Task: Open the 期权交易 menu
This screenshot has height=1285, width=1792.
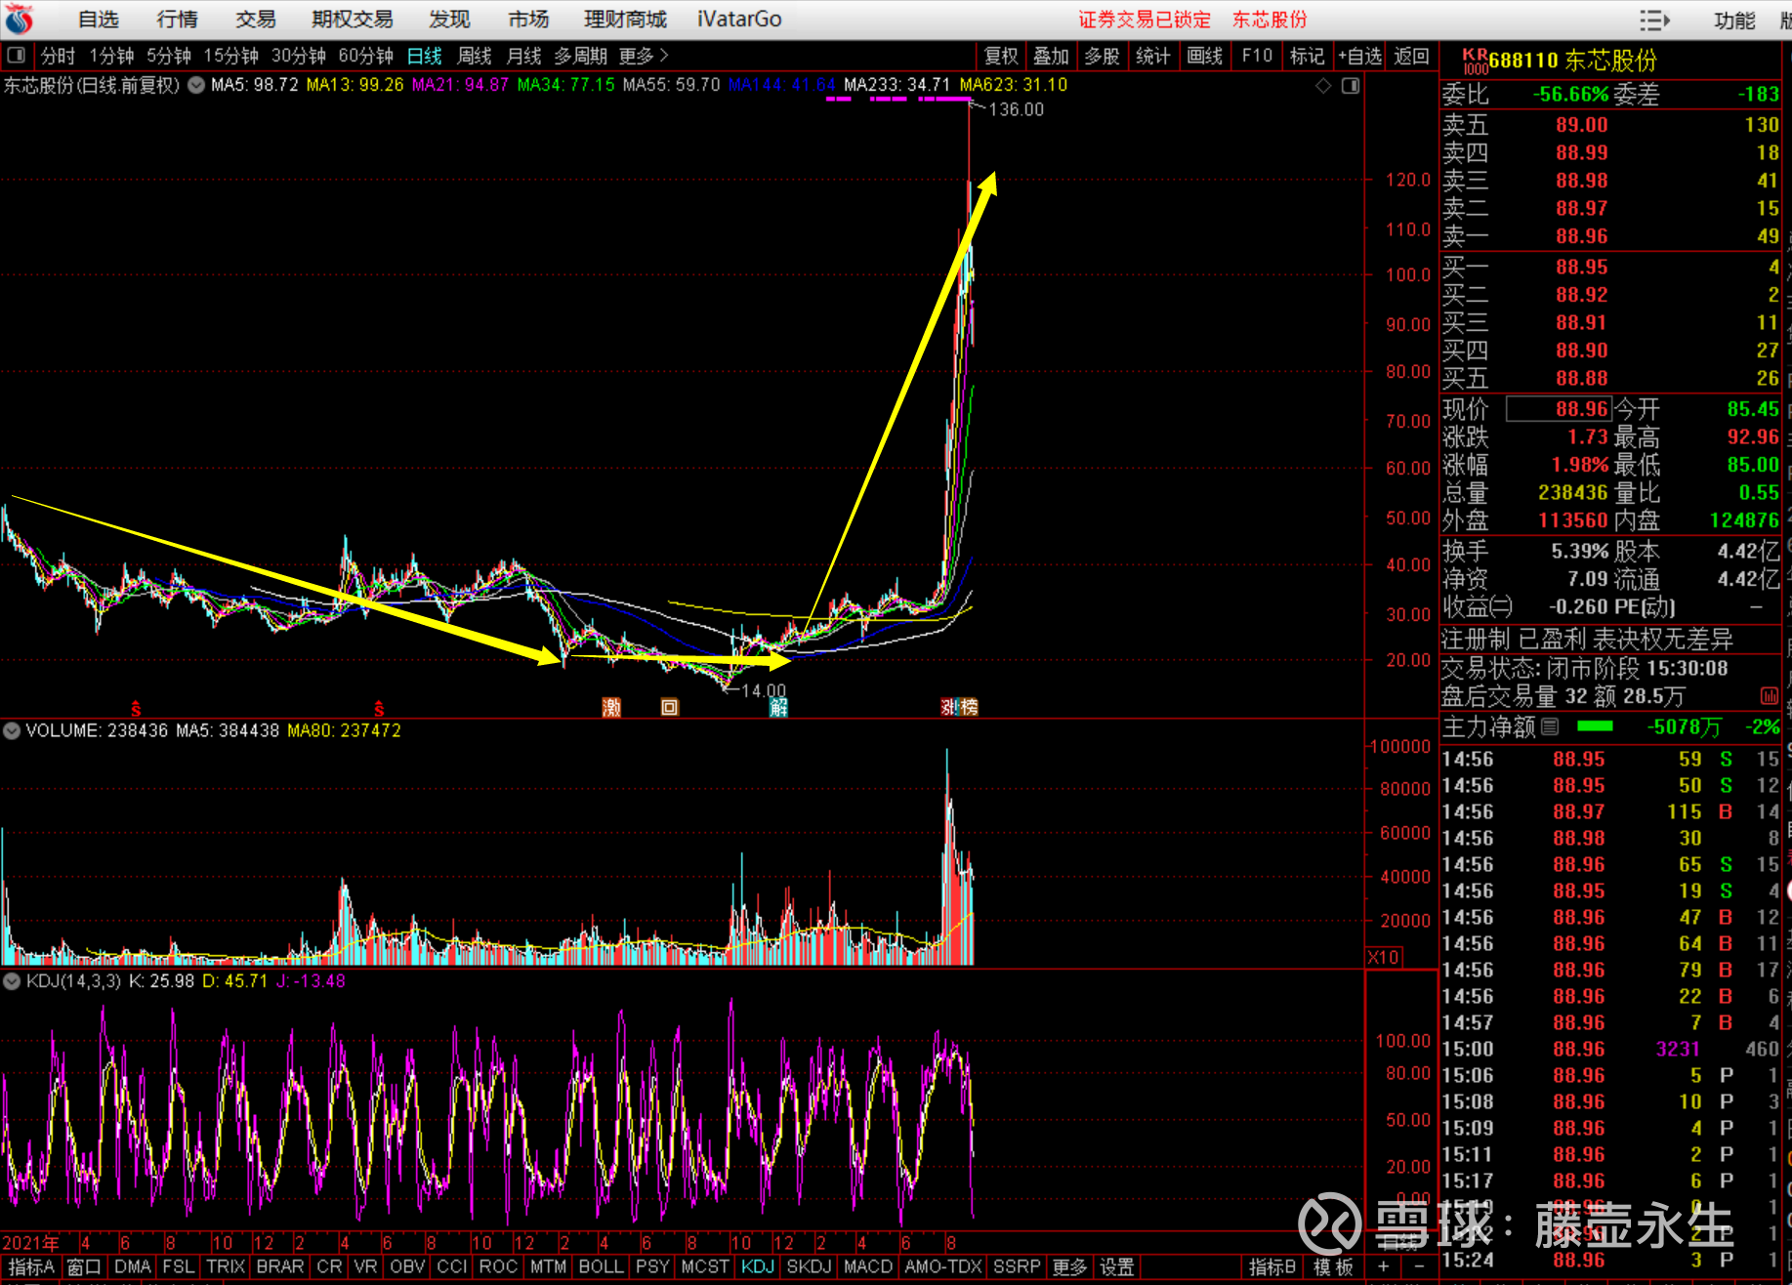Action: click(x=352, y=20)
